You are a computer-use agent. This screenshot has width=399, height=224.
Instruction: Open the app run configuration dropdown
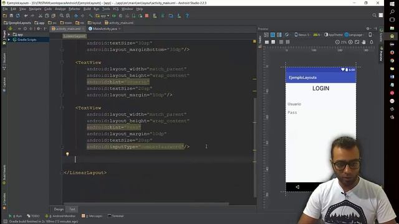tap(102, 16)
